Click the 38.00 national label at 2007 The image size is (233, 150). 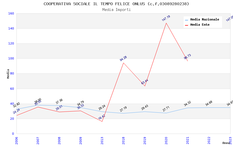point(38,101)
